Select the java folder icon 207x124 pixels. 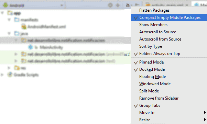tap(17, 34)
